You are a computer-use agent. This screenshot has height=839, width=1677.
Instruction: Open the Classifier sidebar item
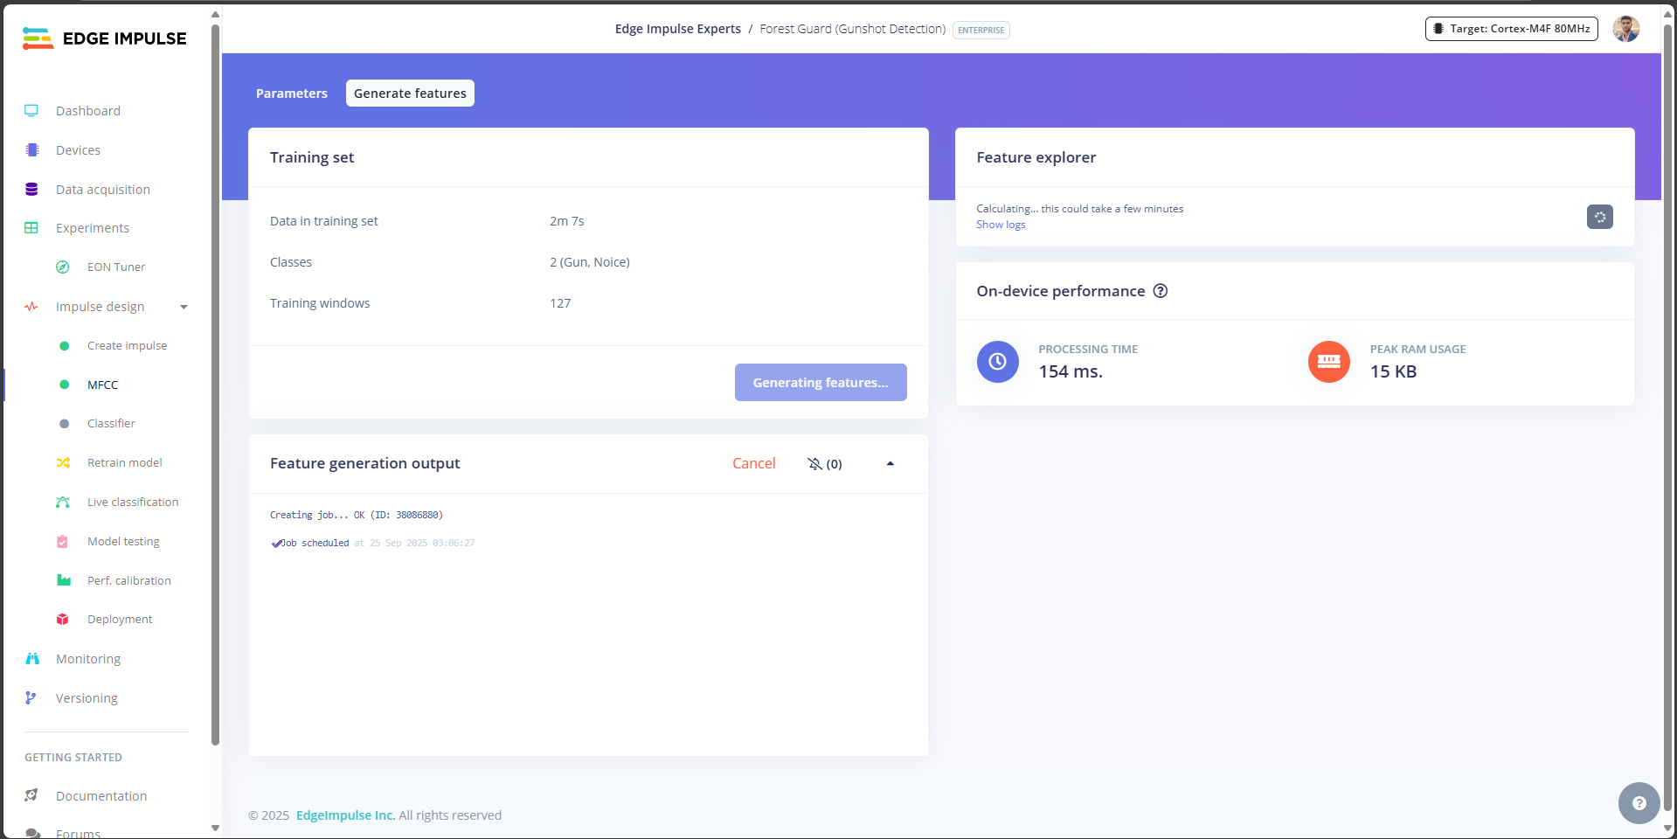[x=111, y=424]
